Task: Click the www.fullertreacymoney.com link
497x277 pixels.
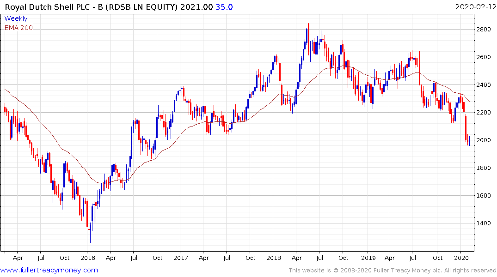Action: 49,270
